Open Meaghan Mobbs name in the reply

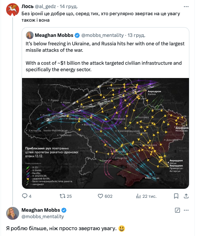[41, 210]
